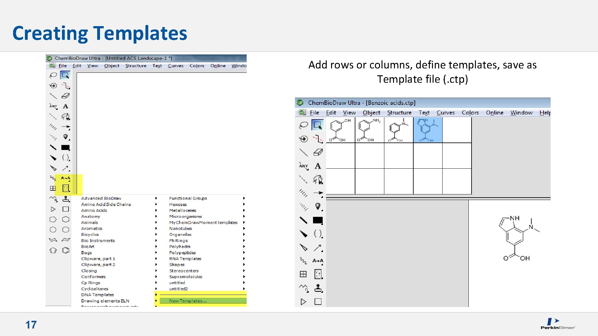Select the hydroxybenzoic acid template cell
This screenshot has width=598, height=336.
pyautogui.click(x=340, y=130)
